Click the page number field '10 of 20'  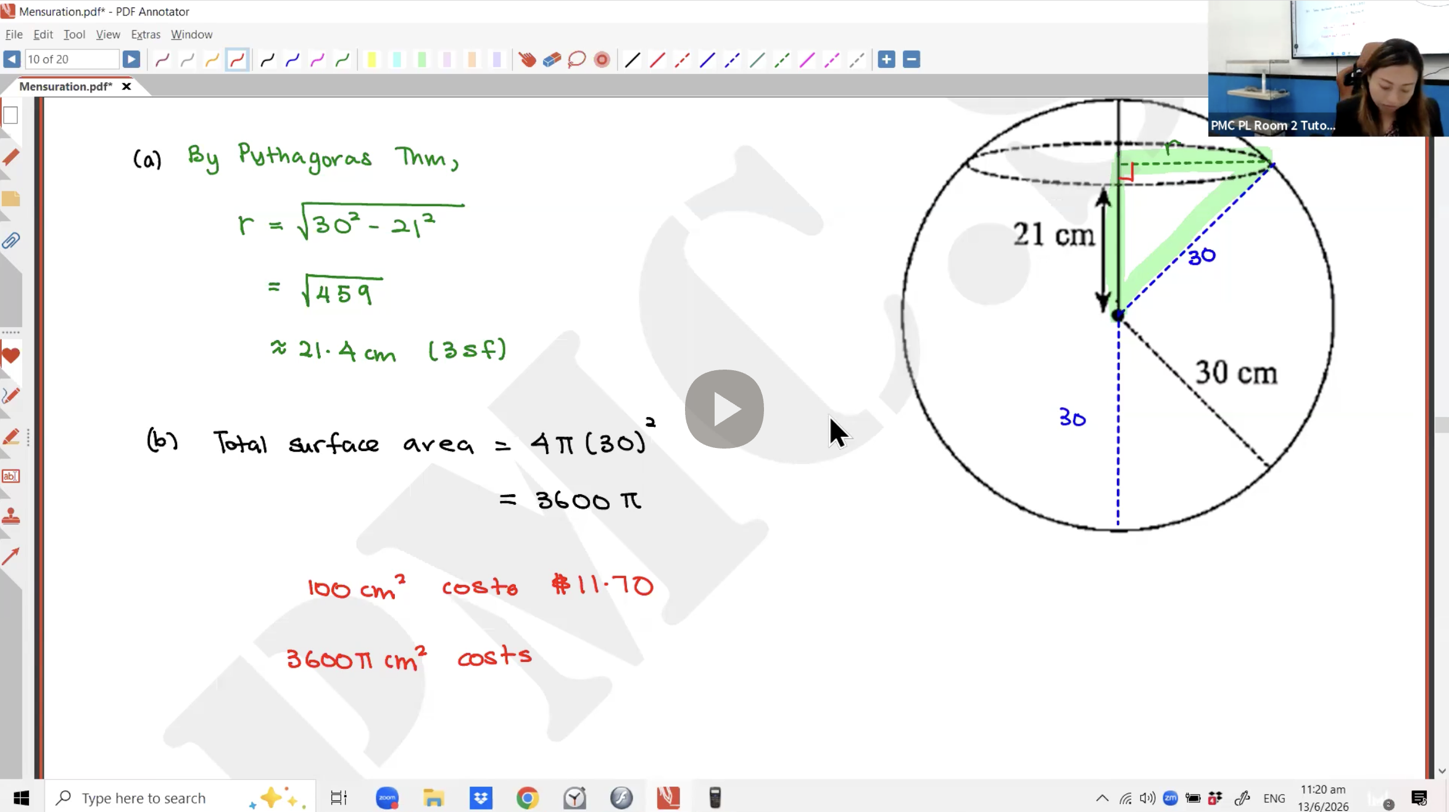click(72, 59)
